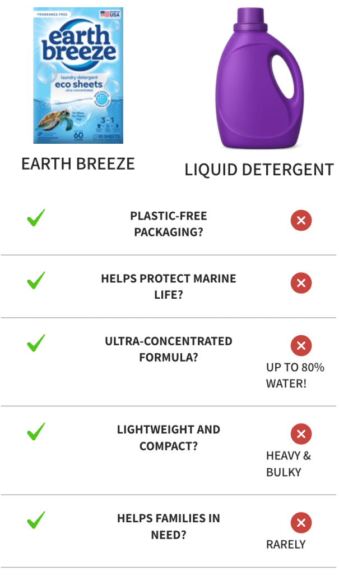Click the Plastic-Free Packaging question text
Viewport: 339px width, 575px height.
(x=169, y=224)
